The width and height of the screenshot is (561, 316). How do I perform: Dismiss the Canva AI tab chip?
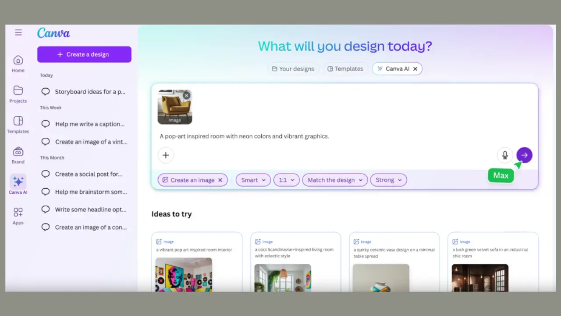415,69
